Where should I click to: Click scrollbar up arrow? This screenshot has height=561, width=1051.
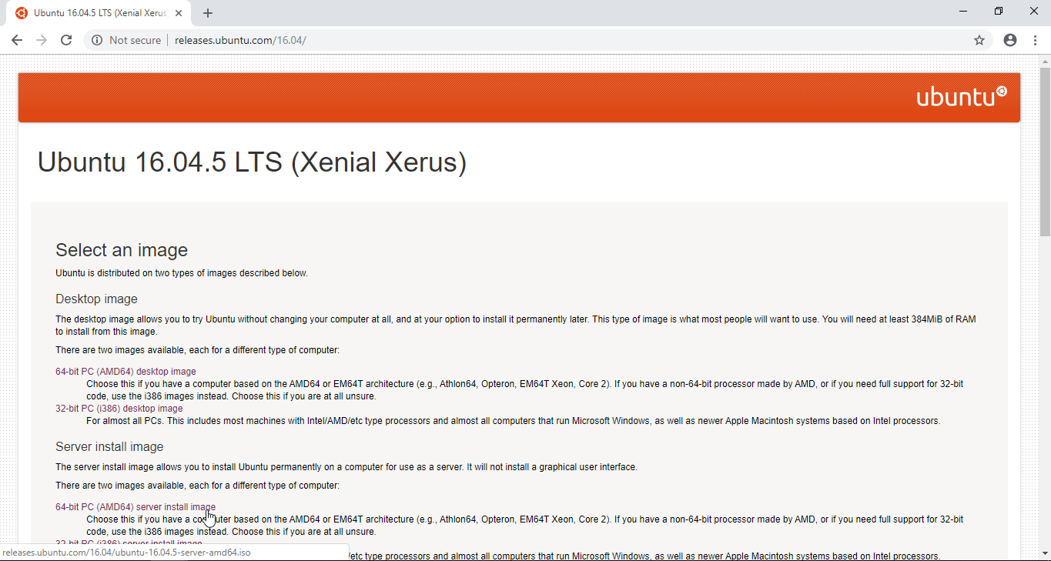click(x=1045, y=60)
